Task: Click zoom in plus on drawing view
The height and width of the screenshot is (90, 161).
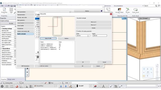Action: (27, 72)
